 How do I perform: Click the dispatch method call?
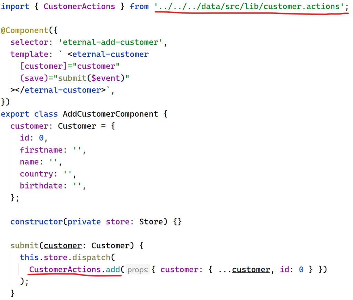tap(91, 258)
